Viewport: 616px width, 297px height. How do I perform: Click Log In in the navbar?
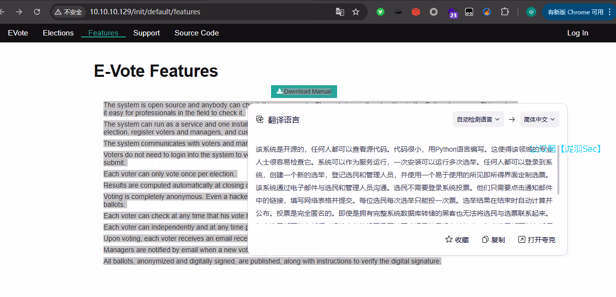578,33
